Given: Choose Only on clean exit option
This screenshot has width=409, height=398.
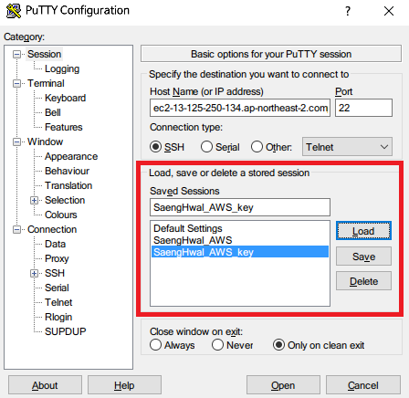Looking at the screenshot, I should click(x=278, y=345).
